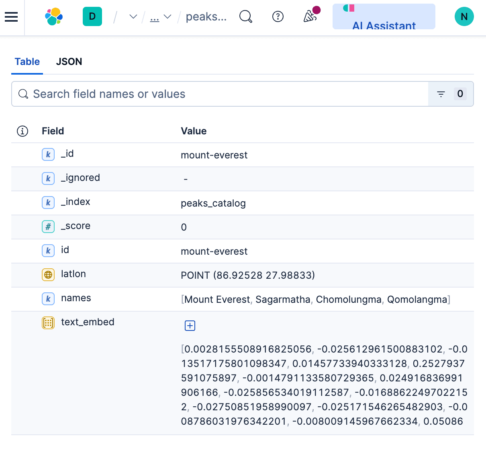Open the help icon
This screenshot has height=454, width=486.
pyautogui.click(x=278, y=16)
